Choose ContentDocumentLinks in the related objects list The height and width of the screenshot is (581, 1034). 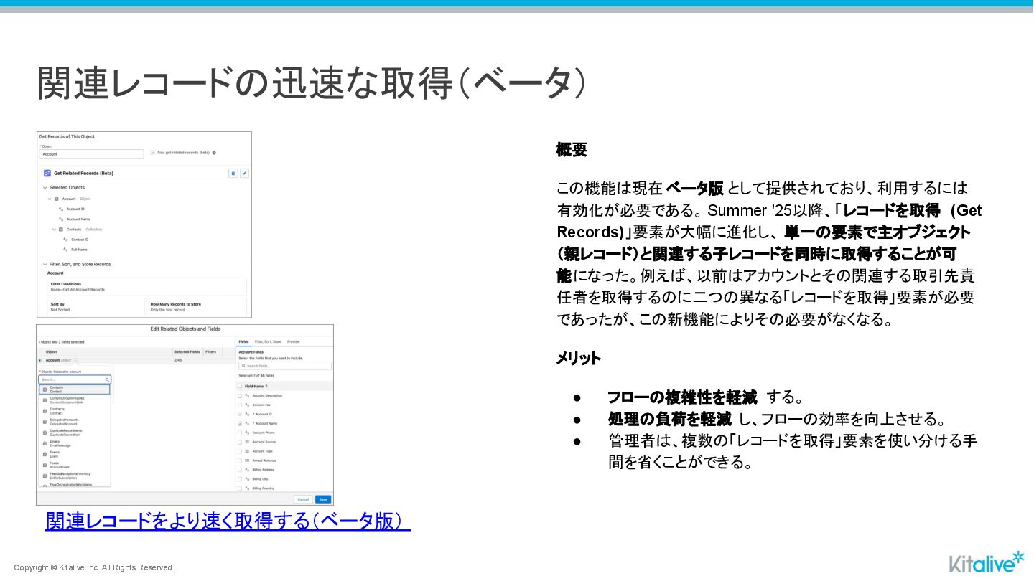pyautogui.click(x=75, y=400)
